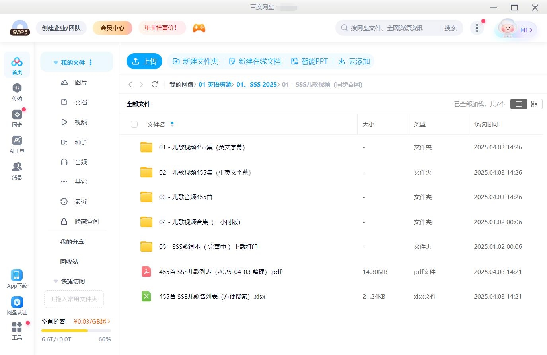Open 我的文件 three-dot options
Viewport: 547px width, 355px height.
pos(91,62)
